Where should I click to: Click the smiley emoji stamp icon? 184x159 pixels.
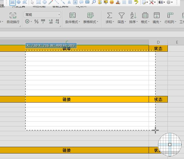[x=112, y=2]
